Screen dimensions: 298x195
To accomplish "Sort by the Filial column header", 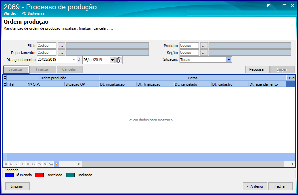I will (x=17, y=84).
